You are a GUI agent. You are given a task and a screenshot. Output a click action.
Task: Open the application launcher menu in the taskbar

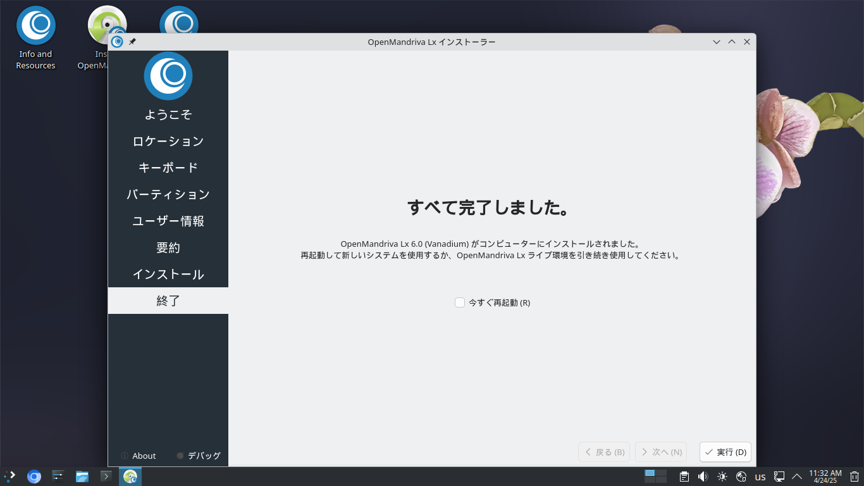(x=9, y=476)
